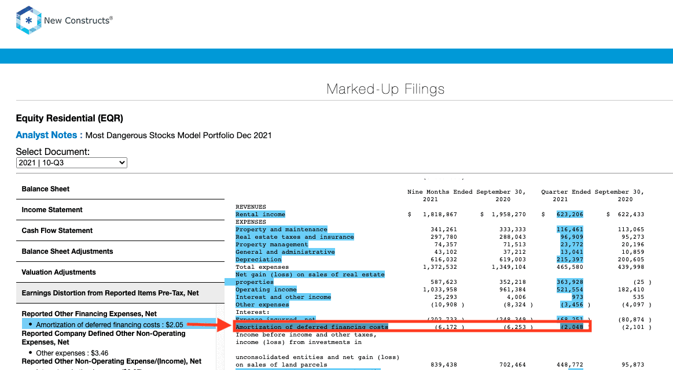Click Interest and other income label

pyautogui.click(x=283, y=297)
